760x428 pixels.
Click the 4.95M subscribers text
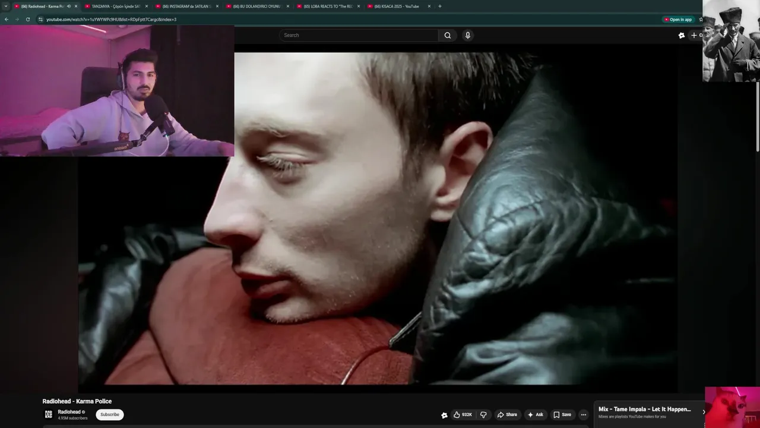72,418
